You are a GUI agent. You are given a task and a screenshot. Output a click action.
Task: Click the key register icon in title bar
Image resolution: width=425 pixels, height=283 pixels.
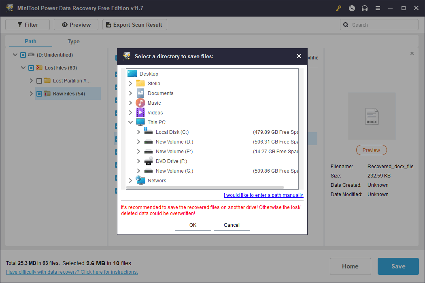pyautogui.click(x=339, y=8)
